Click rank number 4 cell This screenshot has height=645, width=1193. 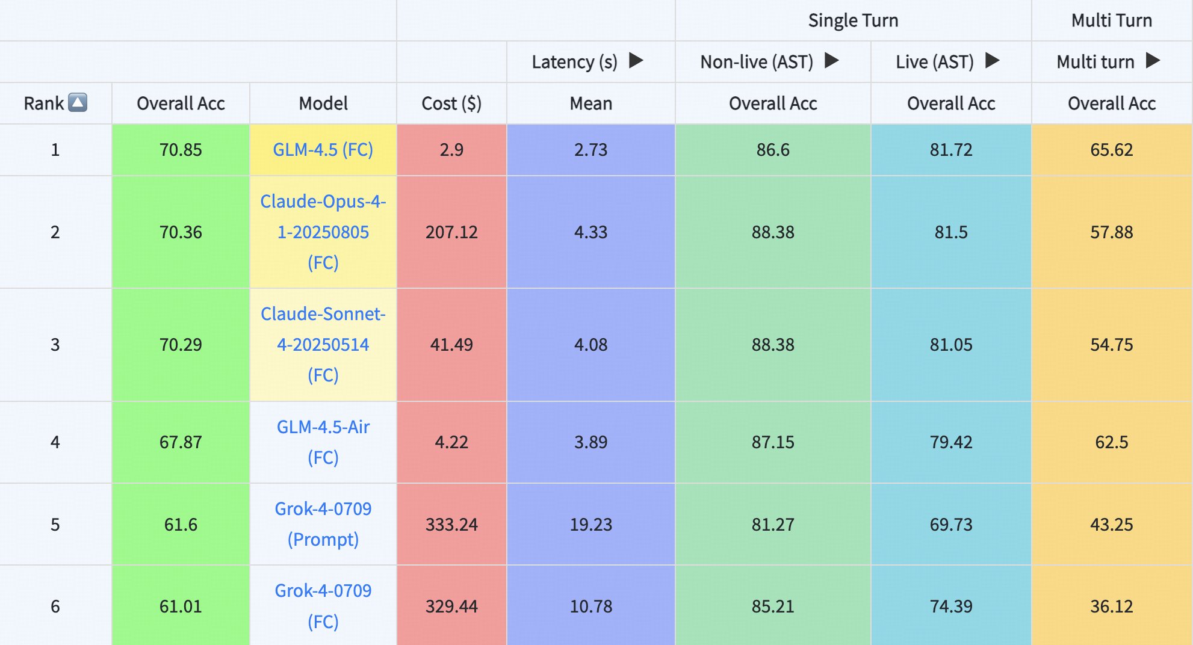click(55, 442)
